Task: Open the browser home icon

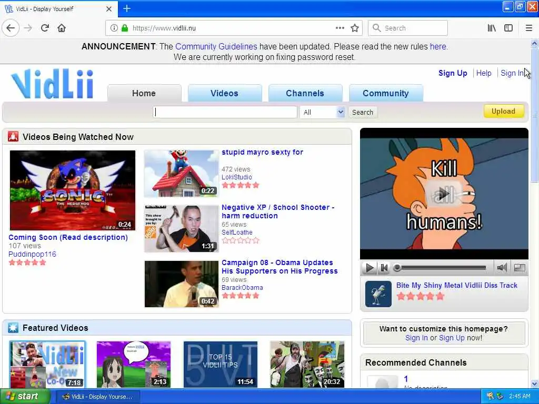Action: pyautogui.click(x=62, y=28)
